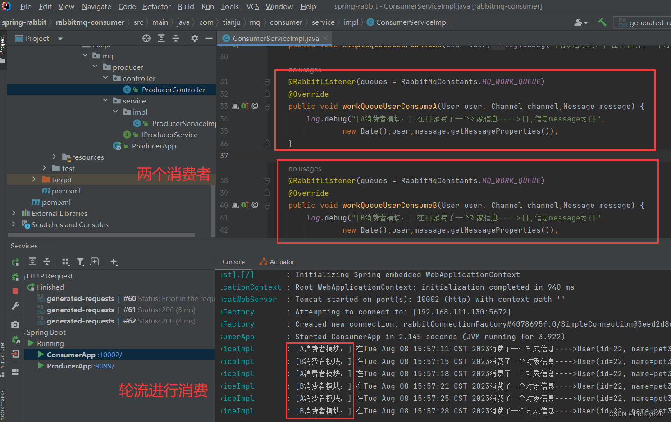
Task: Expand the target folder
Action: pos(34,179)
